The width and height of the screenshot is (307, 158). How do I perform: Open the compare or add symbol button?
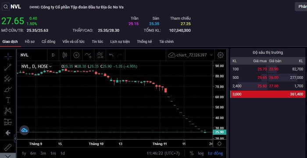pyautogui.click(x=76, y=55)
